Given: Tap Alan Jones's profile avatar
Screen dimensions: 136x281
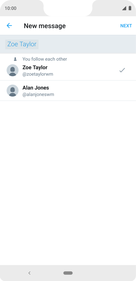Looking at the screenshot, I should (x=13, y=91).
